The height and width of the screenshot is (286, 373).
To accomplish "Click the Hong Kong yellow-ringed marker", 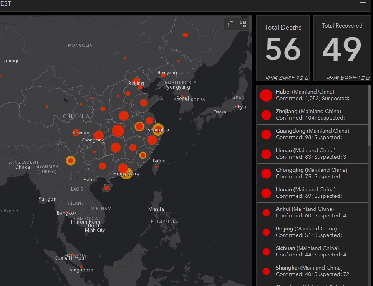I will click(126, 173).
